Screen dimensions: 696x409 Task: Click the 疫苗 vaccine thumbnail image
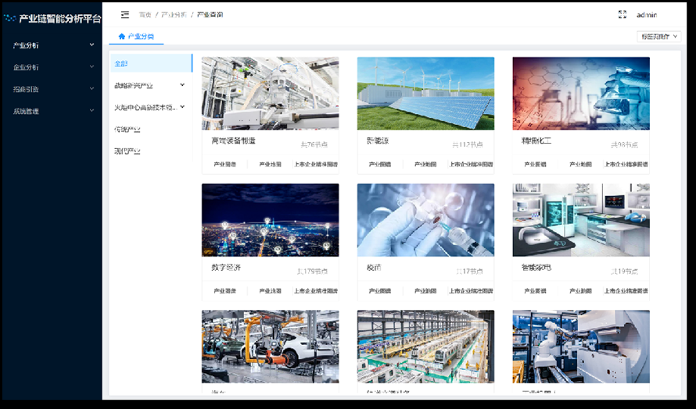point(425,220)
